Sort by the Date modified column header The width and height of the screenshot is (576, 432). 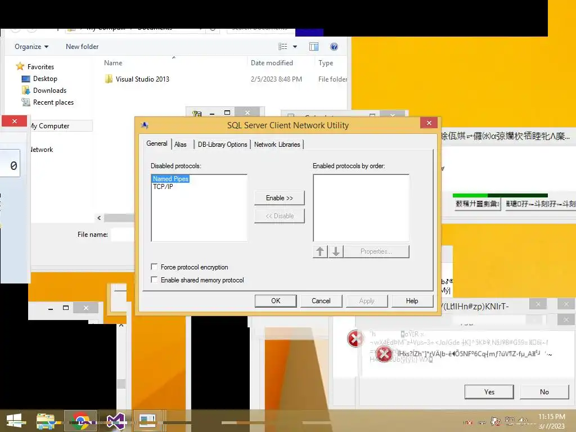(x=272, y=63)
